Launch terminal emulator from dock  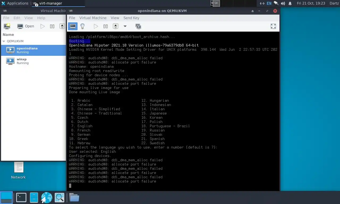tap(21, 197)
